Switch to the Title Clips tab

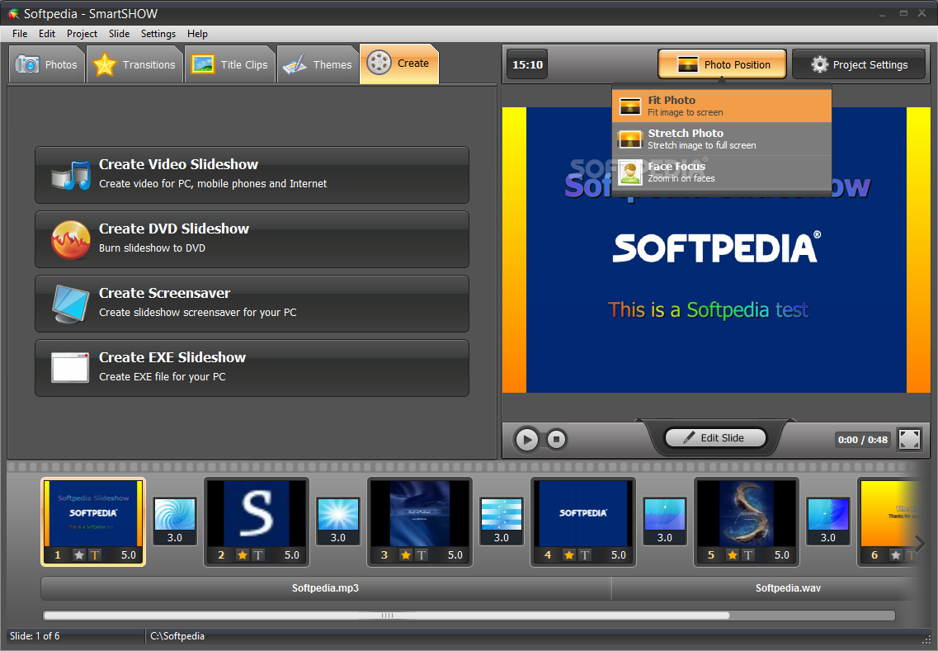[x=229, y=64]
